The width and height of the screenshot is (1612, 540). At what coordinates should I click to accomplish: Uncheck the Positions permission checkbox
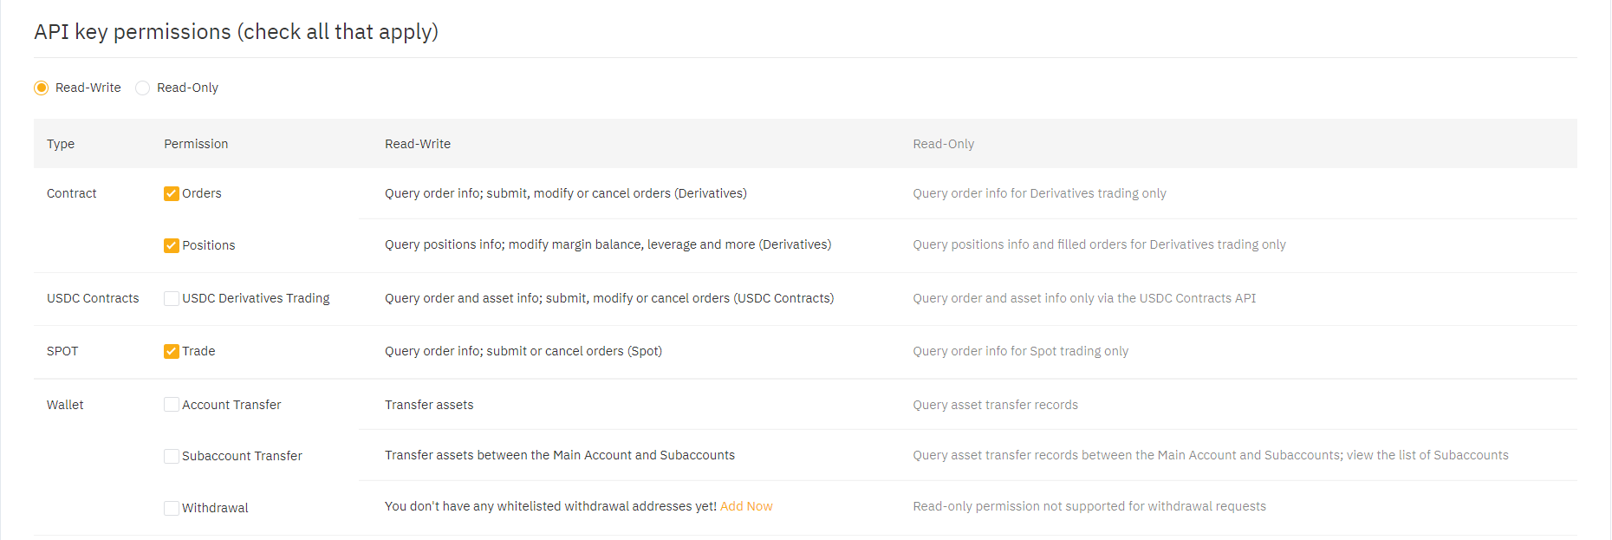coord(172,245)
